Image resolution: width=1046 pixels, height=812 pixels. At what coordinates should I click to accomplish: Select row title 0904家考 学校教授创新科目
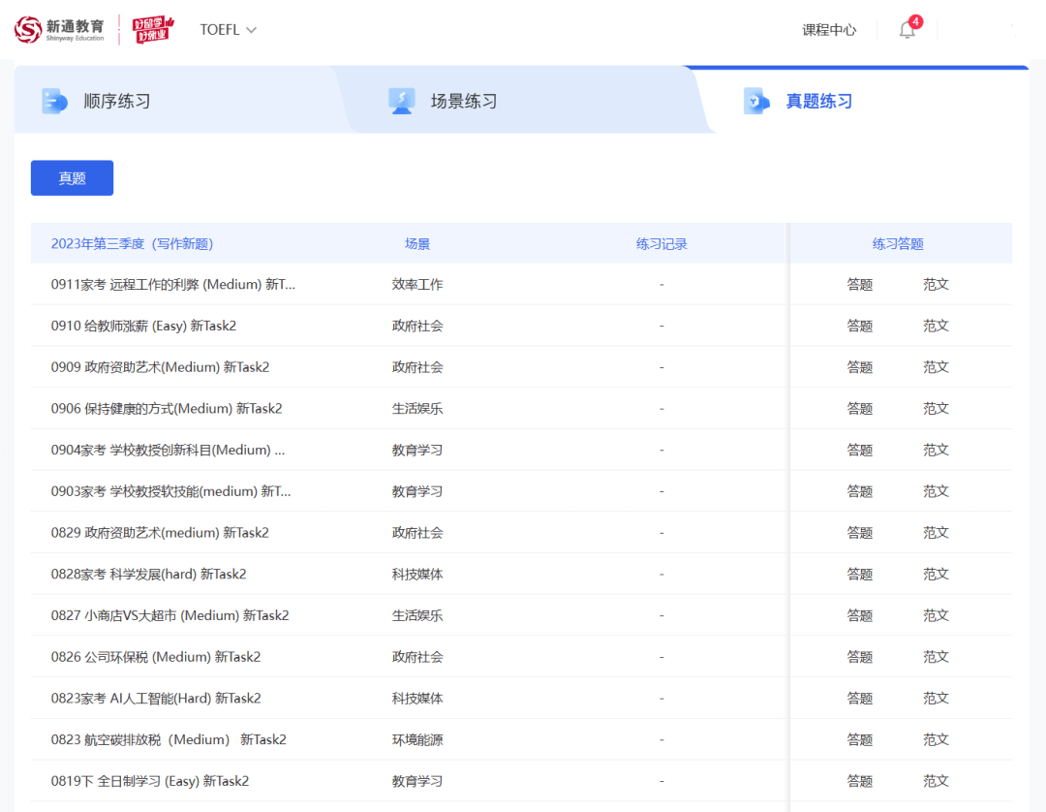click(x=169, y=450)
